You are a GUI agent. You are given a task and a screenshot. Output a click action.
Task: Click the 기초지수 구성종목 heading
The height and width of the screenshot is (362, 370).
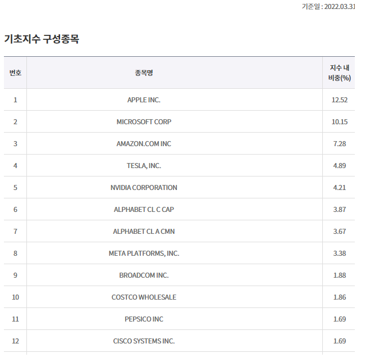point(42,39)
